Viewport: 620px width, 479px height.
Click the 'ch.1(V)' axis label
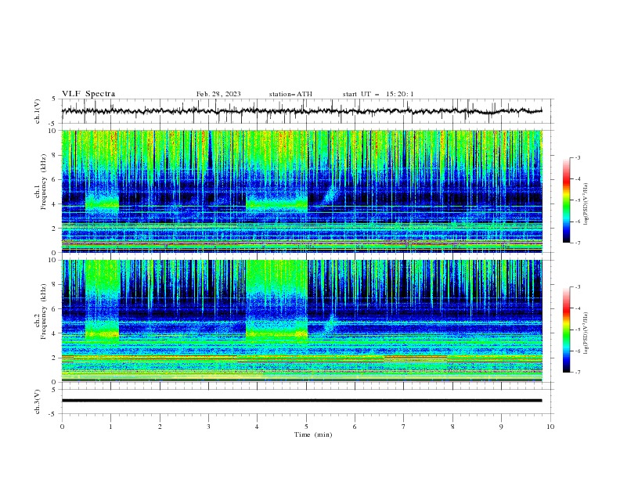click(38, 111)
